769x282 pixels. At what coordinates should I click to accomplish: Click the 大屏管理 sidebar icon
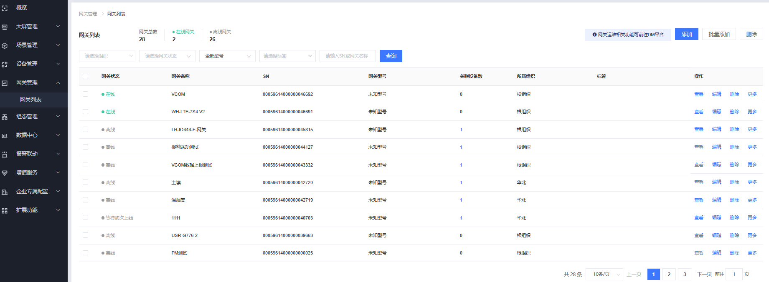(5, 27)
